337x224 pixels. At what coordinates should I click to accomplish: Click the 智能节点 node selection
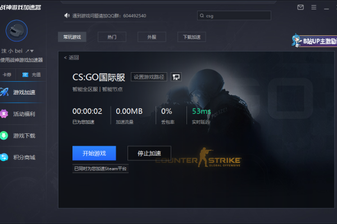112,89
